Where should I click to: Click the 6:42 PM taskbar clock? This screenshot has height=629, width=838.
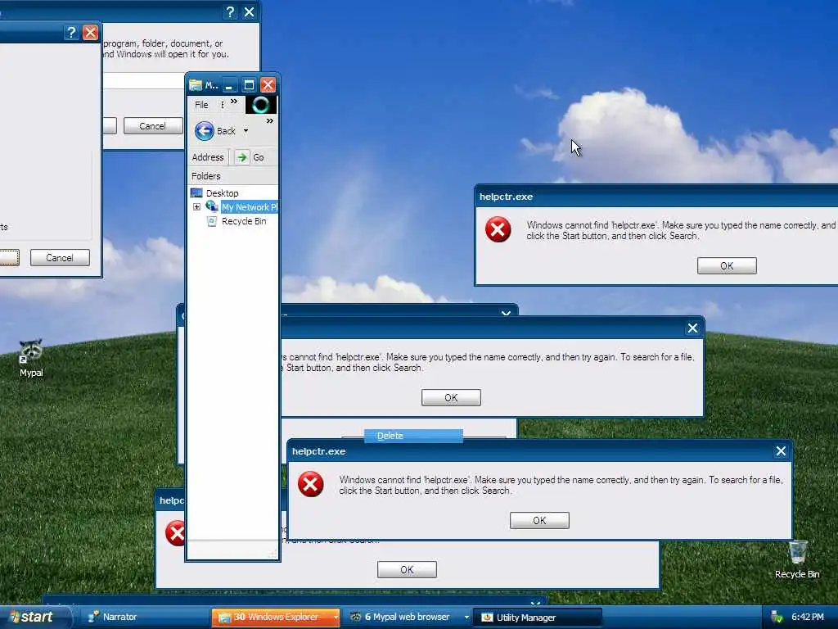(808, 618)
